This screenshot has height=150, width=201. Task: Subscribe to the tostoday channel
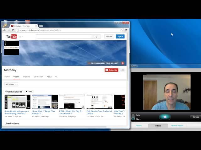click(x=111, y=70)
